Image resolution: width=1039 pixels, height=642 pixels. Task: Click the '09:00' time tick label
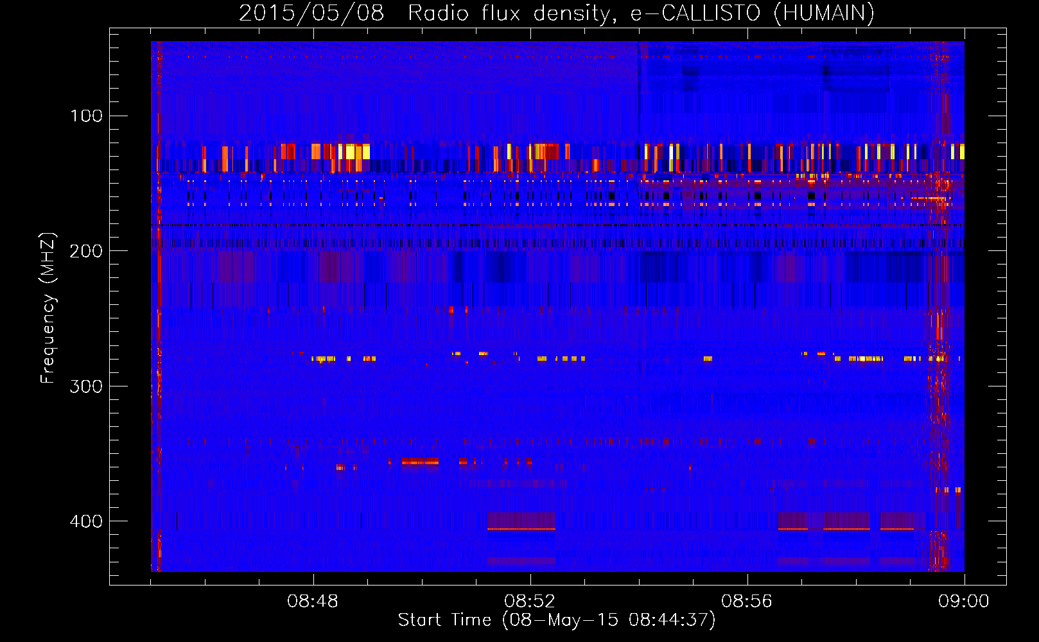pyautogui.click(x=964, y=602)
